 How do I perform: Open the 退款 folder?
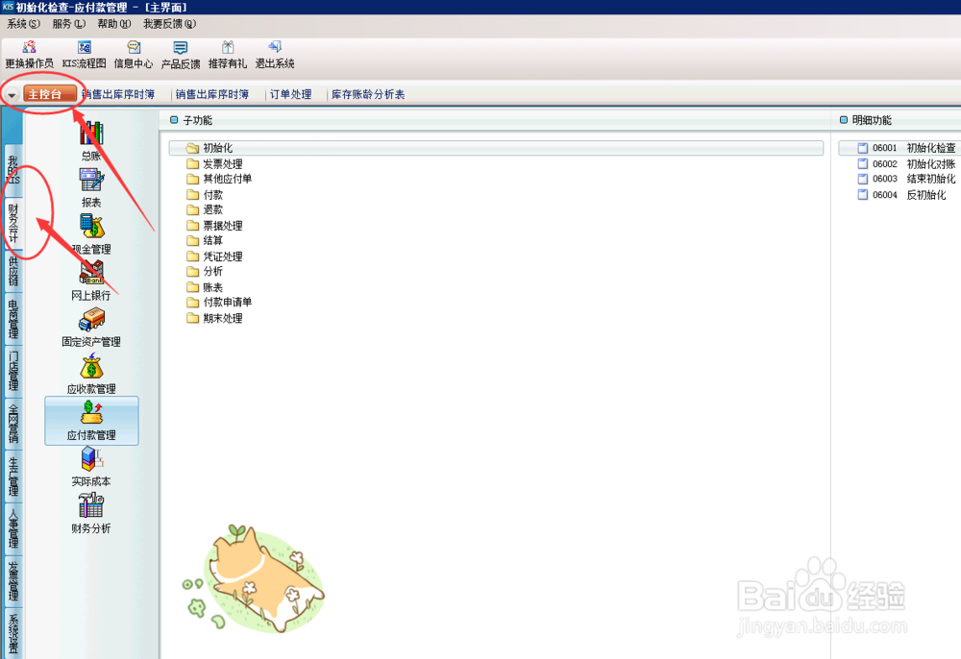click(x=205, y=210)
